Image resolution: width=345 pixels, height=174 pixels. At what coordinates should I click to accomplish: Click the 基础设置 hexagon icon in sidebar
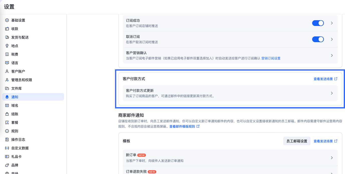click(x=7, y=20)
